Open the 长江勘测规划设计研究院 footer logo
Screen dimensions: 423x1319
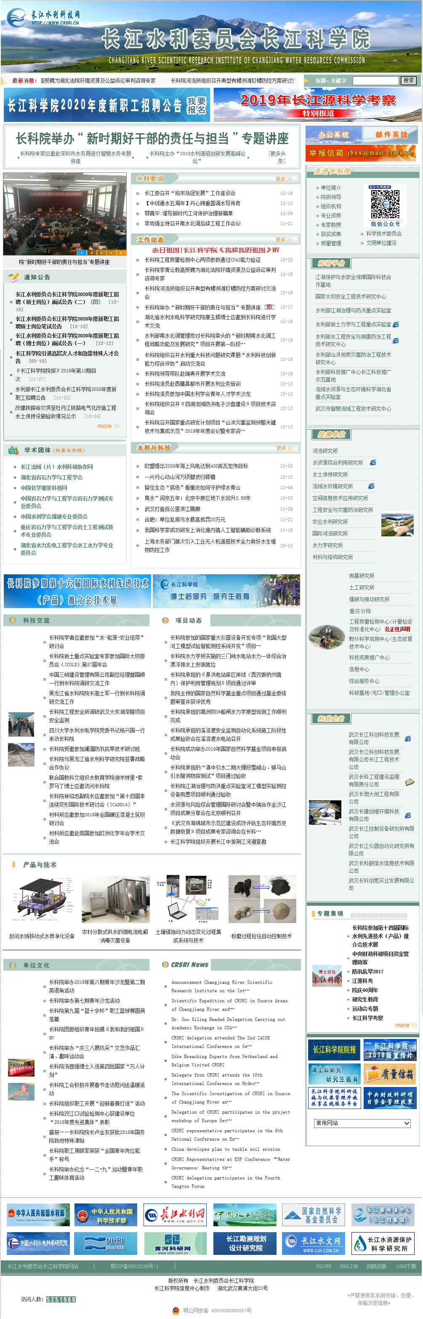pos(244,1243)
